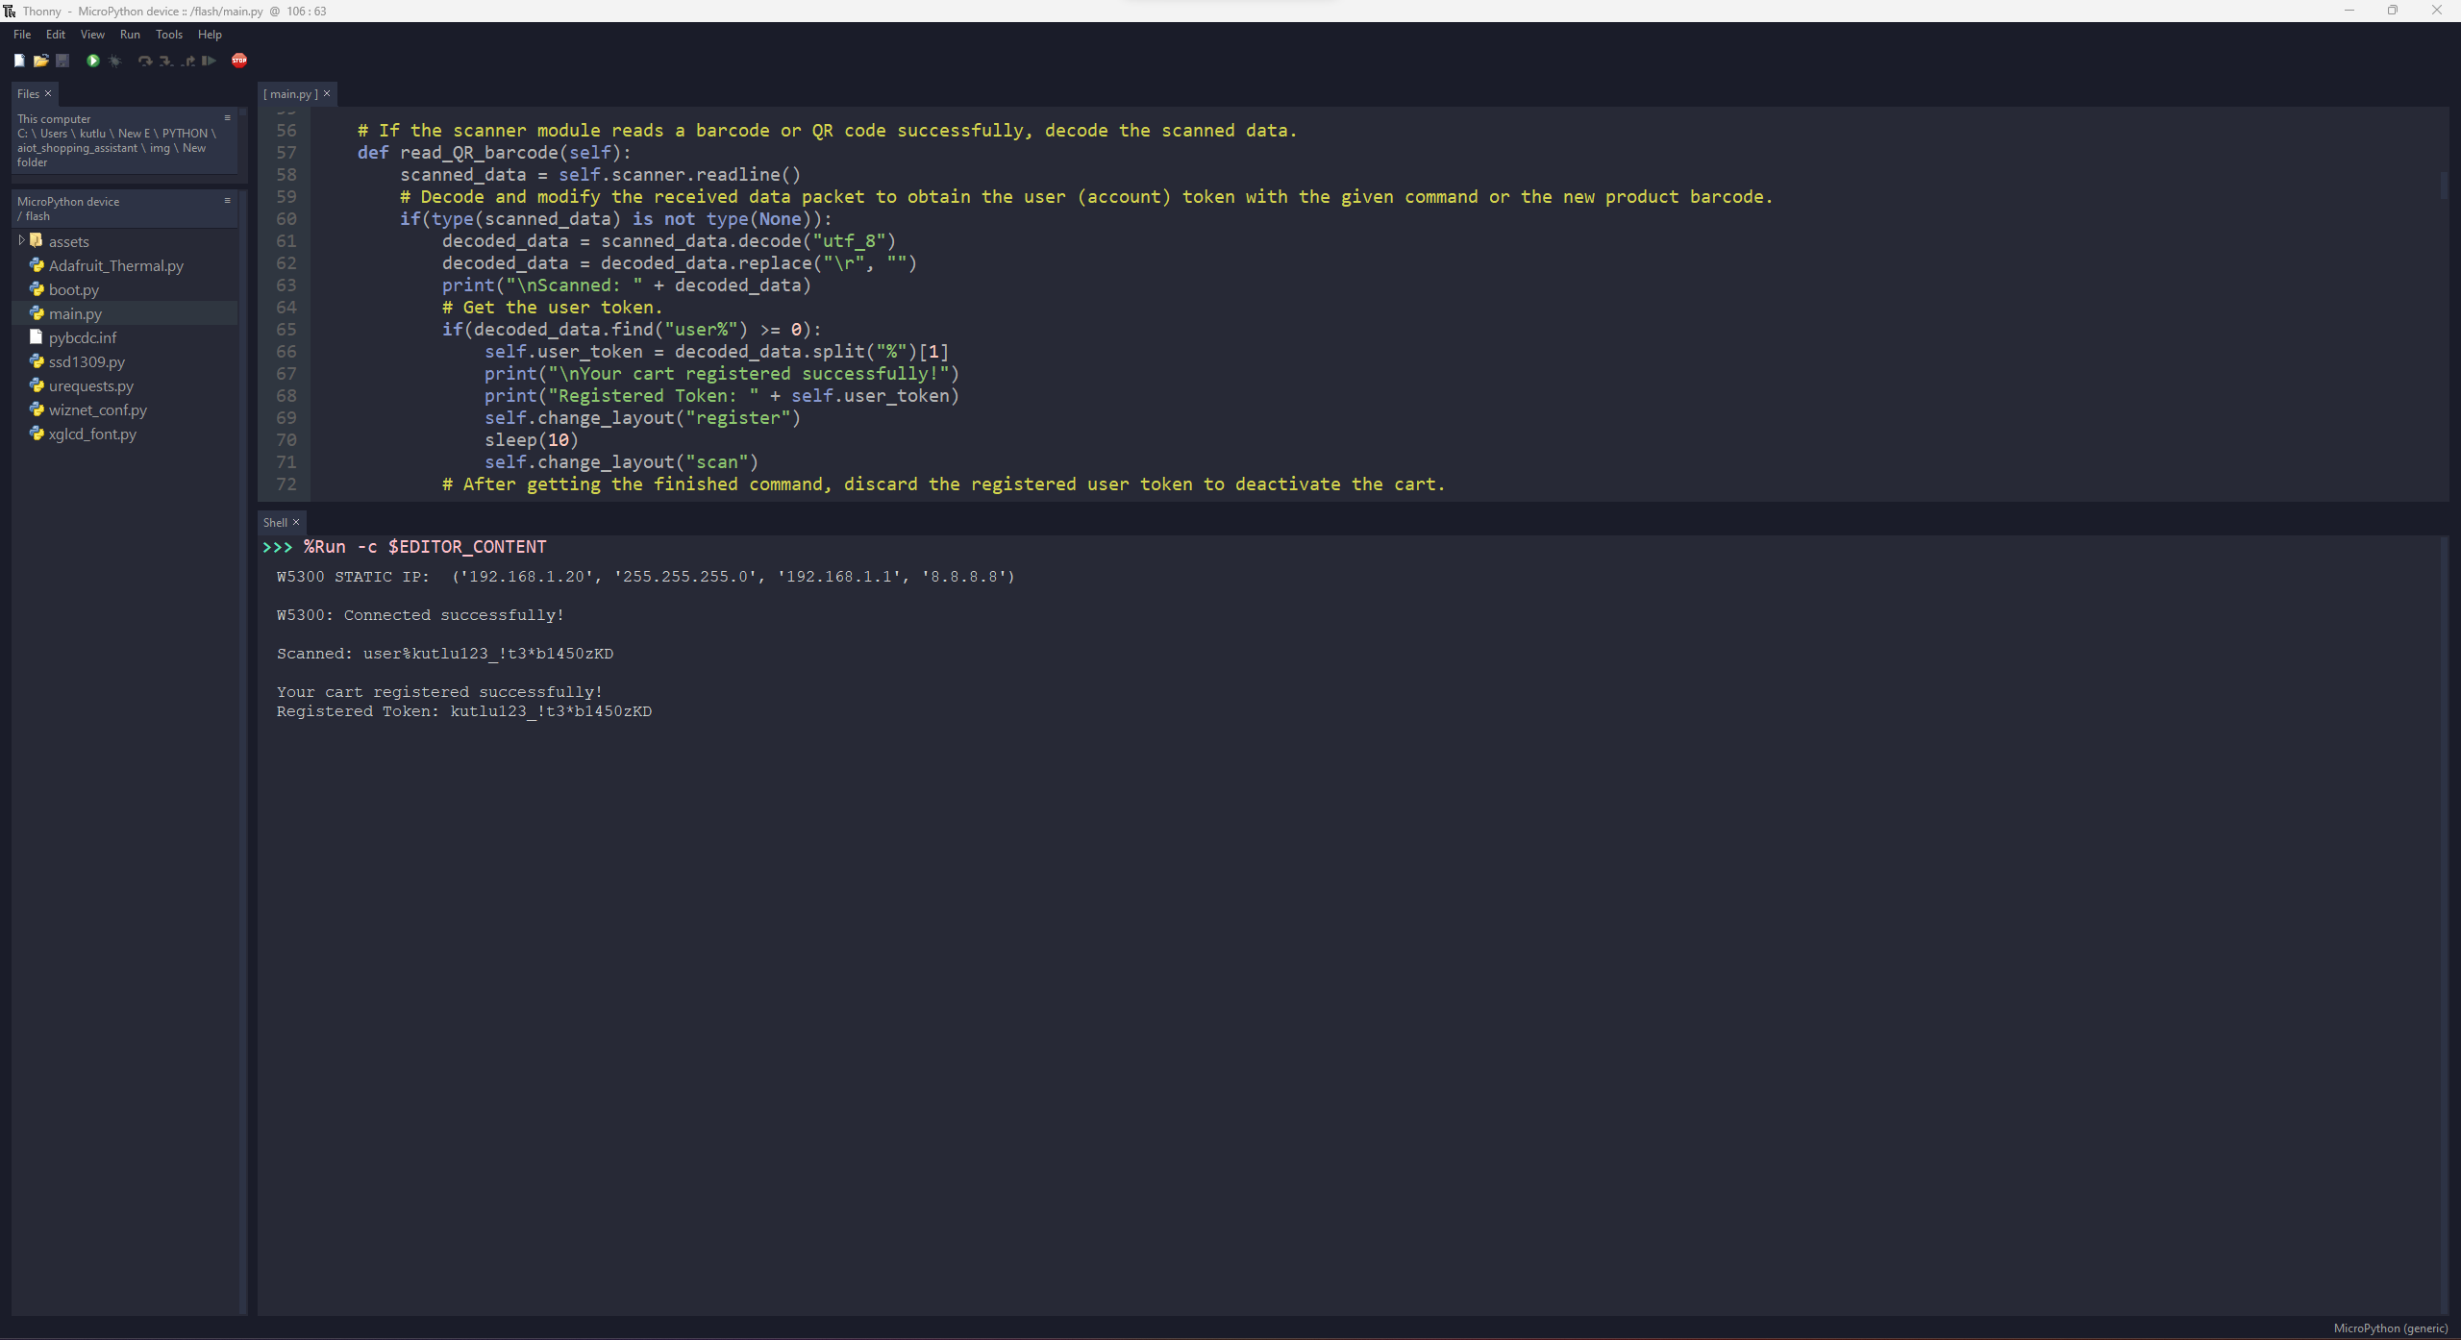Step over the current line
Screen dimensions: 2461x1340
coord(145,61)
